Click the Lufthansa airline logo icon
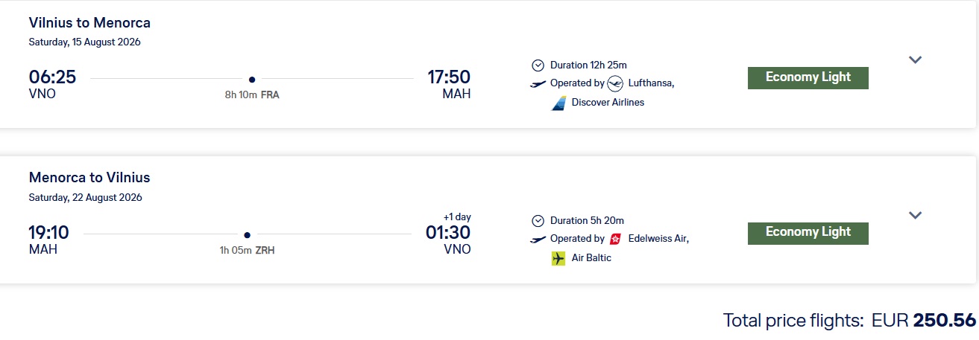979x340 pixels. 615,83
